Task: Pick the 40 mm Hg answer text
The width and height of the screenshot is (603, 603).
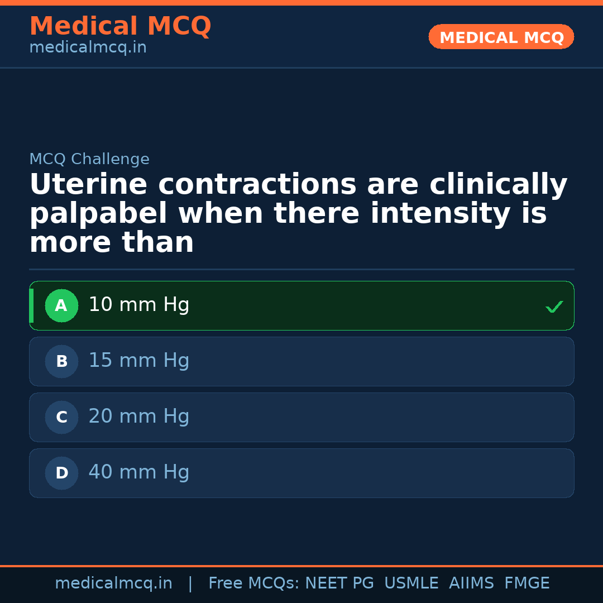Action: 139,472
